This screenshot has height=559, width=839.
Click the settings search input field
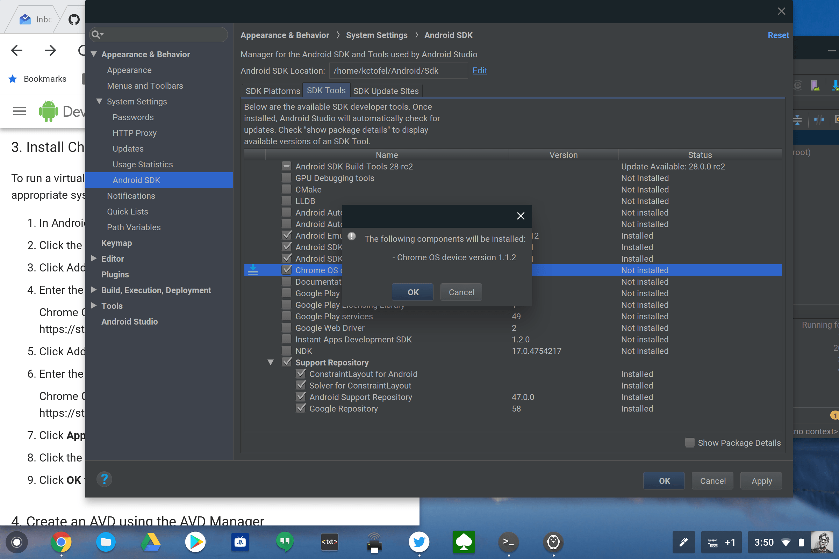click(x=159, y=35)
